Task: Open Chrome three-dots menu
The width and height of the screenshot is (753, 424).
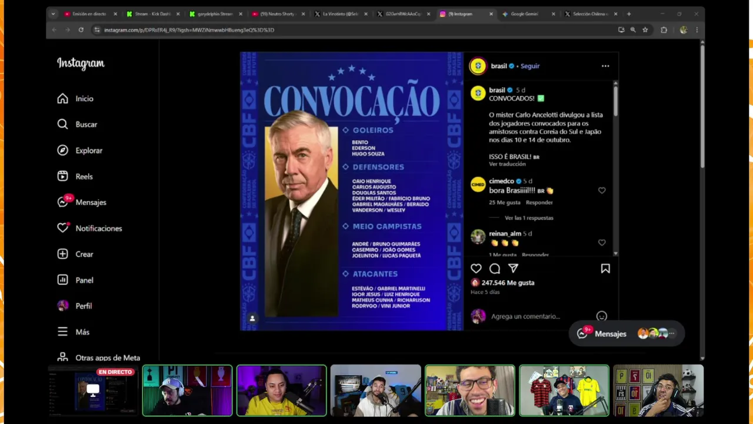Action: pos(697,29)
